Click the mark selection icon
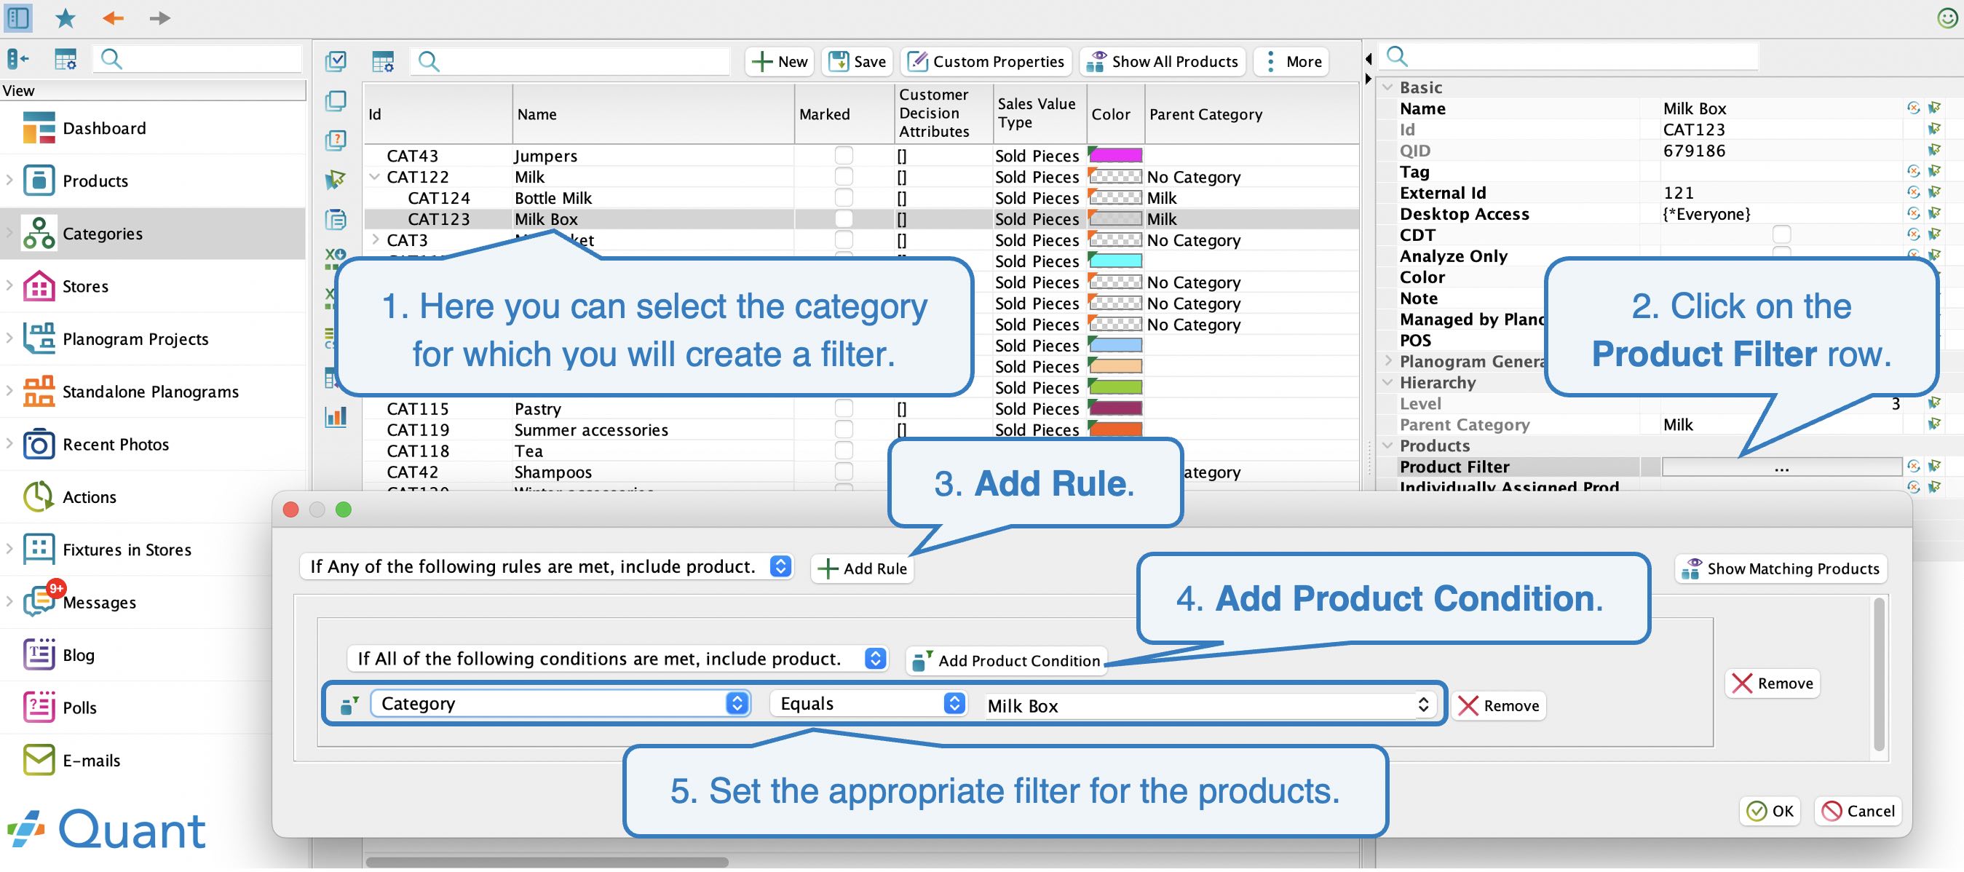The image size is (1964, 872). click(336, 61)
